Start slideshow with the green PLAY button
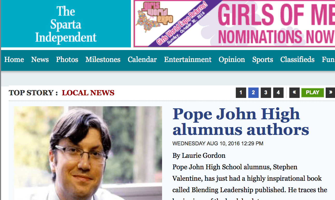The width and height of the screenshot is (335, 200). (312, 93)
